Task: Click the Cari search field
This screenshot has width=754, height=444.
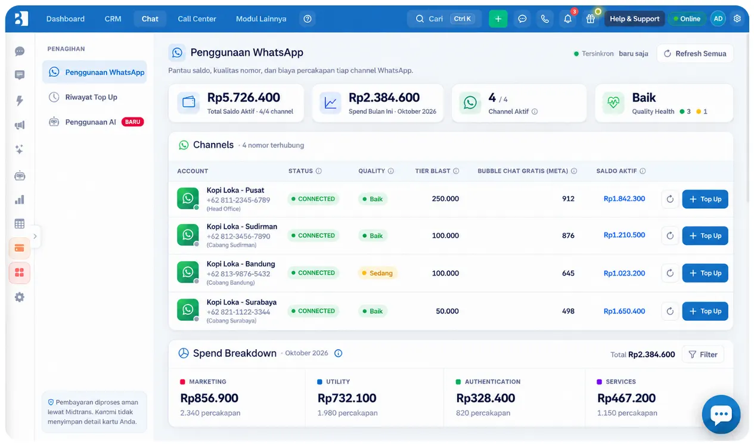Action: coord(444,18)
